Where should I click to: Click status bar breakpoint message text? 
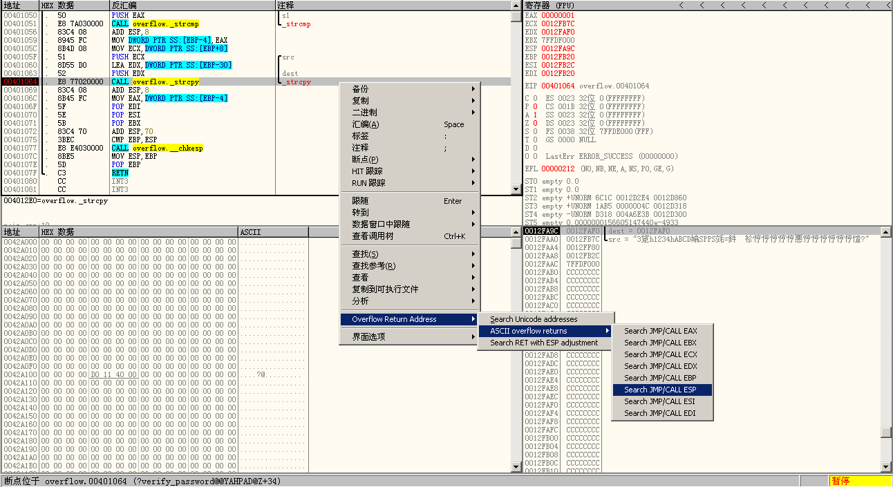coord(142,481)
